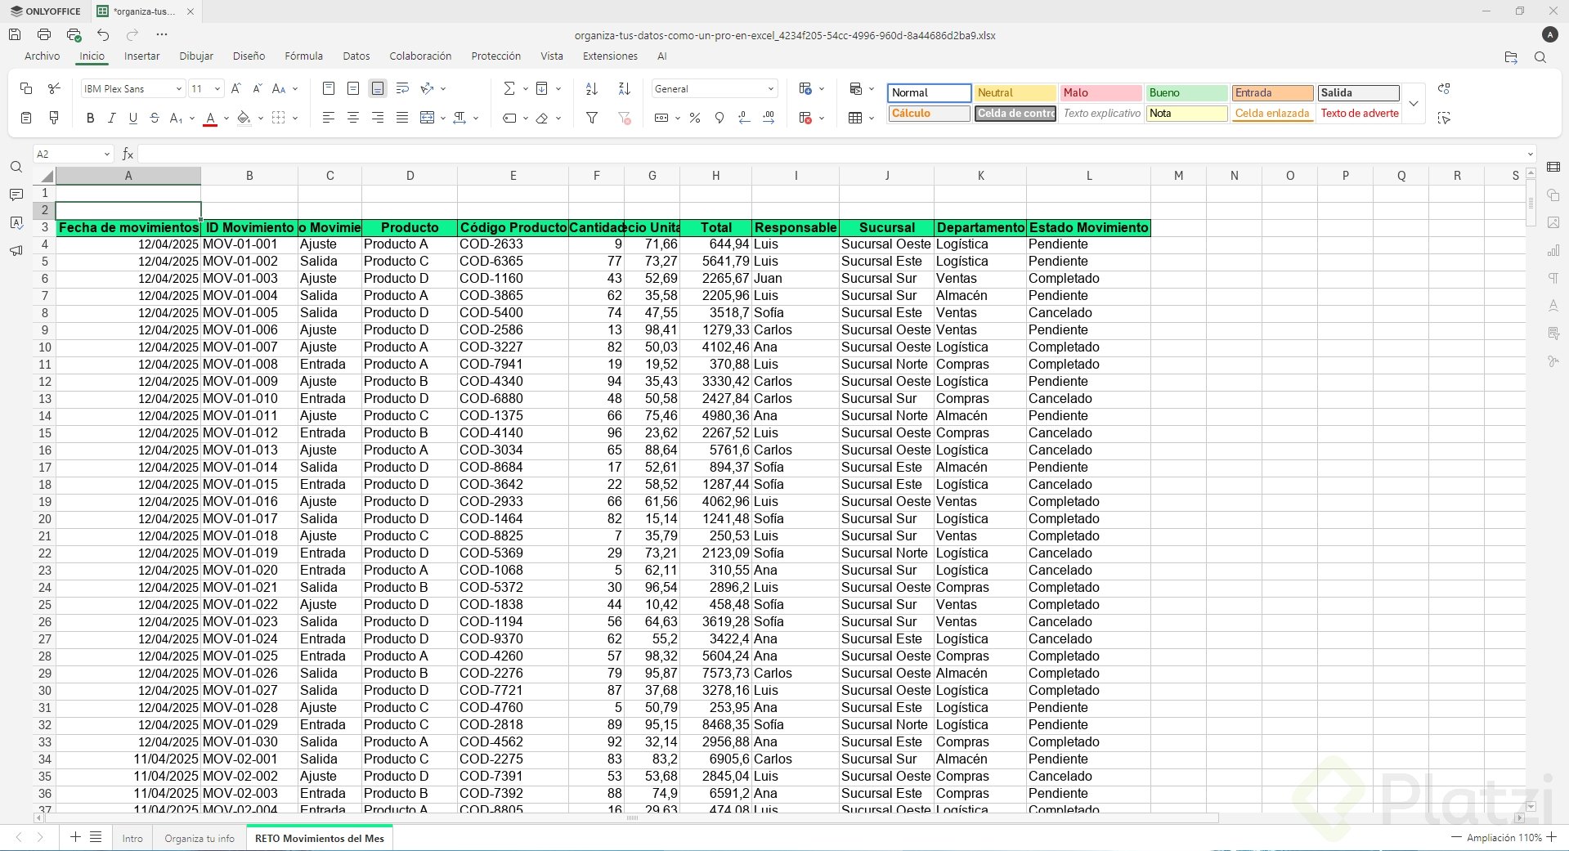Toggle italic formatting
The width and height of the screenshot is (1569, 851).
tap(112, 118)
